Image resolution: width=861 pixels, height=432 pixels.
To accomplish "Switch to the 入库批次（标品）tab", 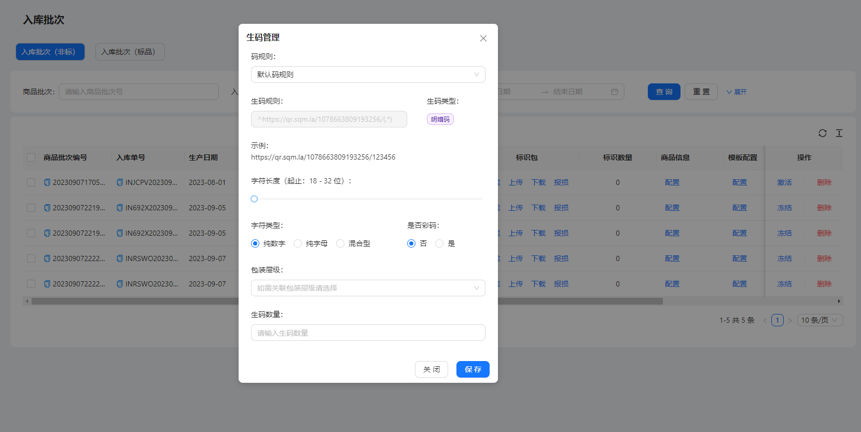I will click(130, 52).
